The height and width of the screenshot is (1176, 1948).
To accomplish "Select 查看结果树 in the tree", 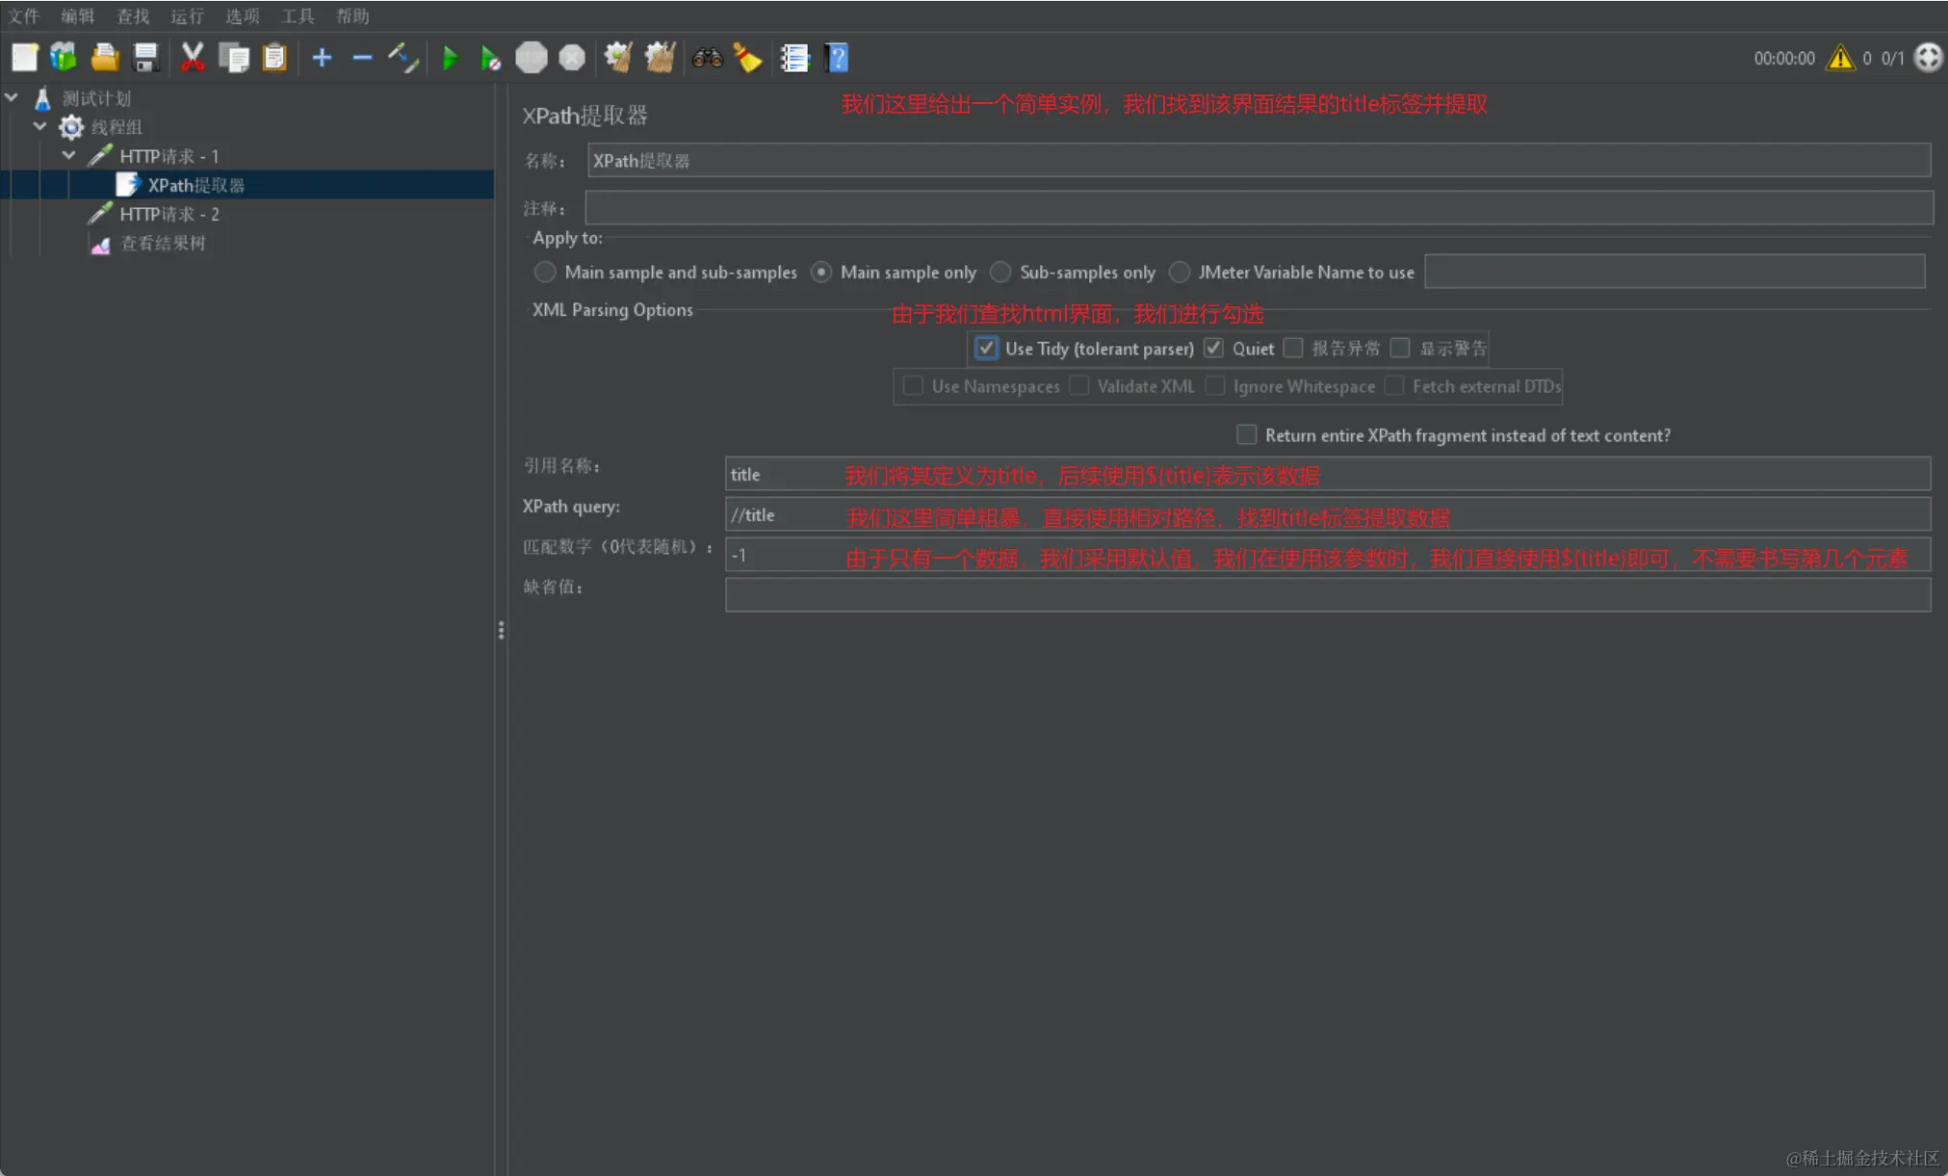I will pos(163,243).
